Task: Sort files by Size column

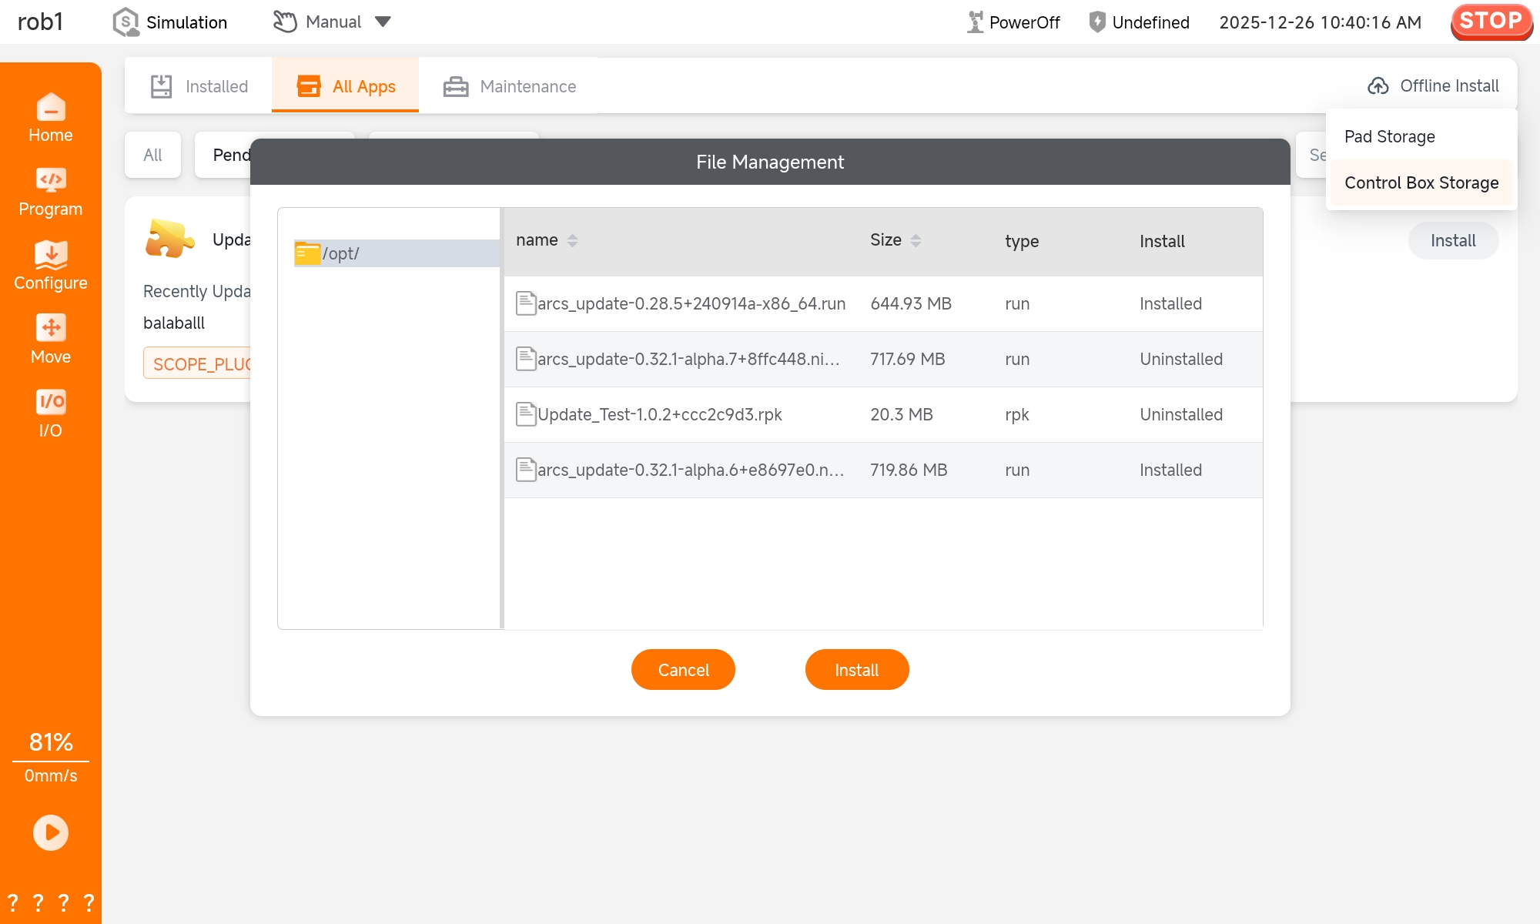Action: click(916, 241)
